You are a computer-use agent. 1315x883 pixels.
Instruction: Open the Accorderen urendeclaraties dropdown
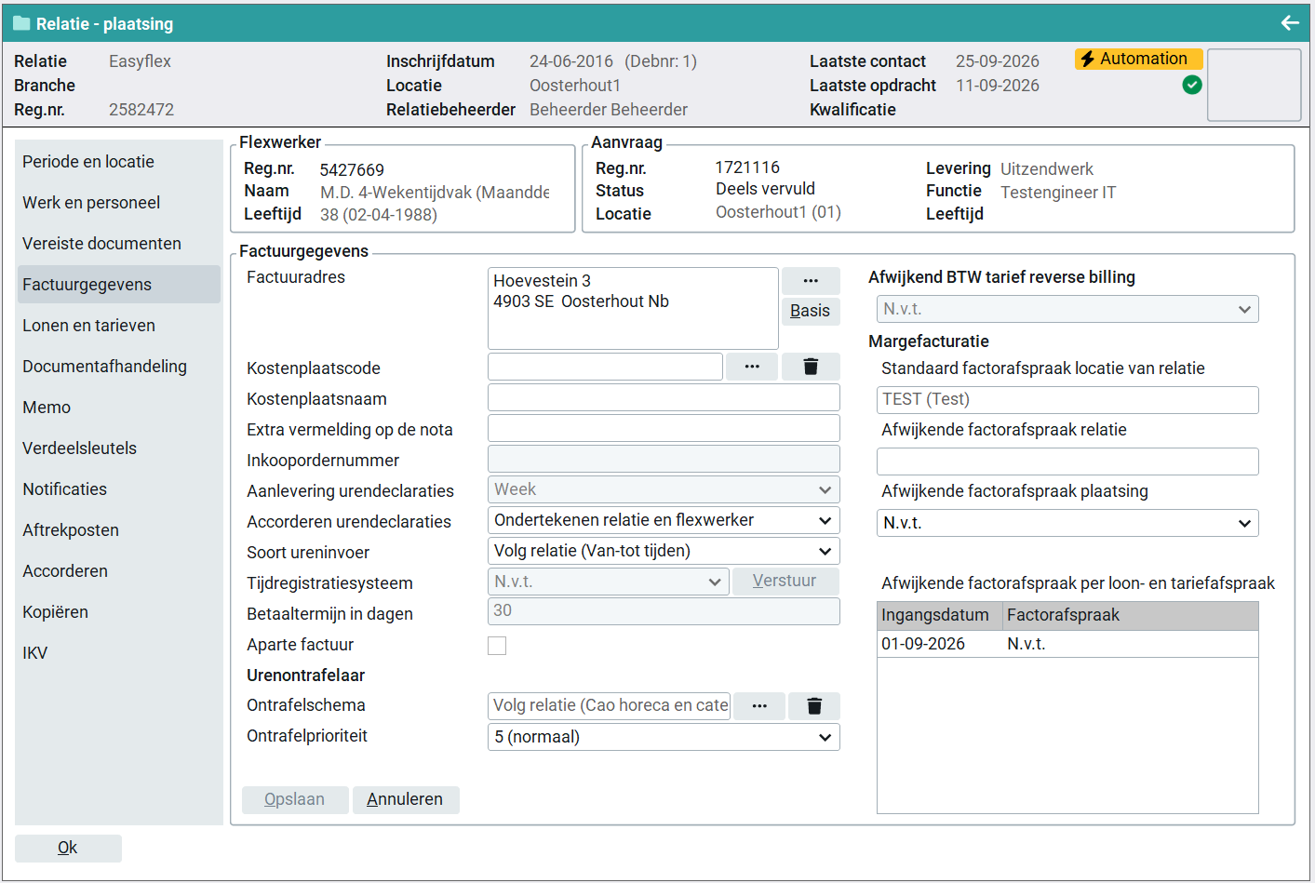tap(664, 520)
